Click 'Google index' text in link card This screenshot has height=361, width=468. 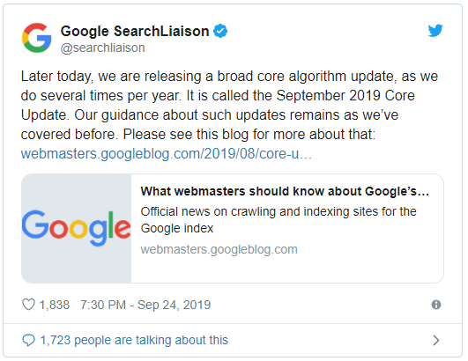pos(177,229)
